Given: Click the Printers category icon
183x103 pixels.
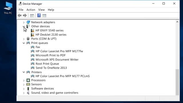Looking at the screenshot, I should 28,72.
